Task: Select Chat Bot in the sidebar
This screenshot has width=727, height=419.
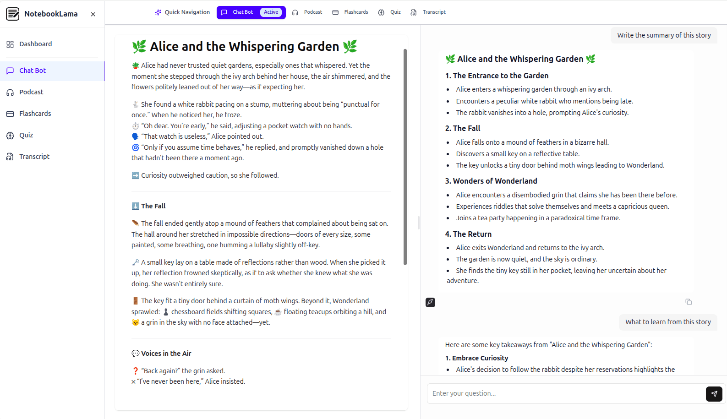Action: click(x=33, y=71)
